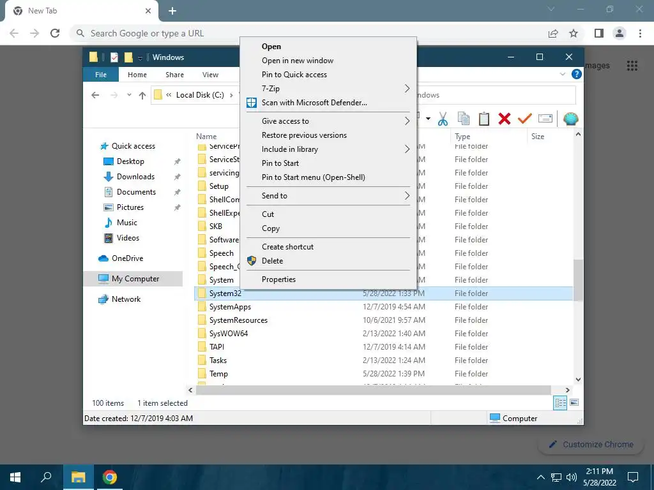Open Customize Quick Access Toolbar dropdown

(x=140, y=58)
